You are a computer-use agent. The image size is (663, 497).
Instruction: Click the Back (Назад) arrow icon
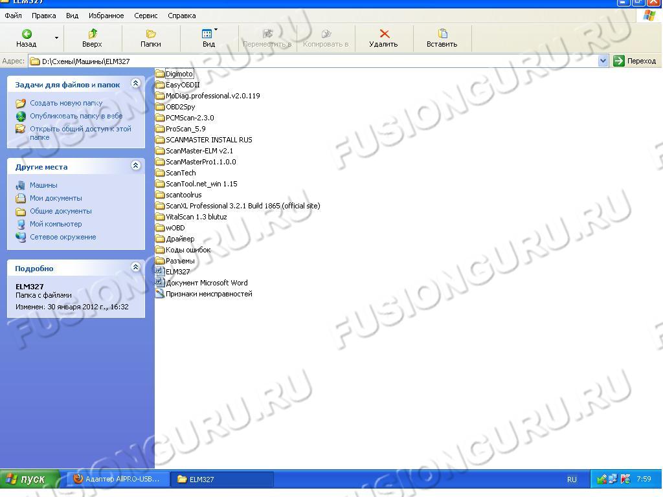click(x=27, y=34)
